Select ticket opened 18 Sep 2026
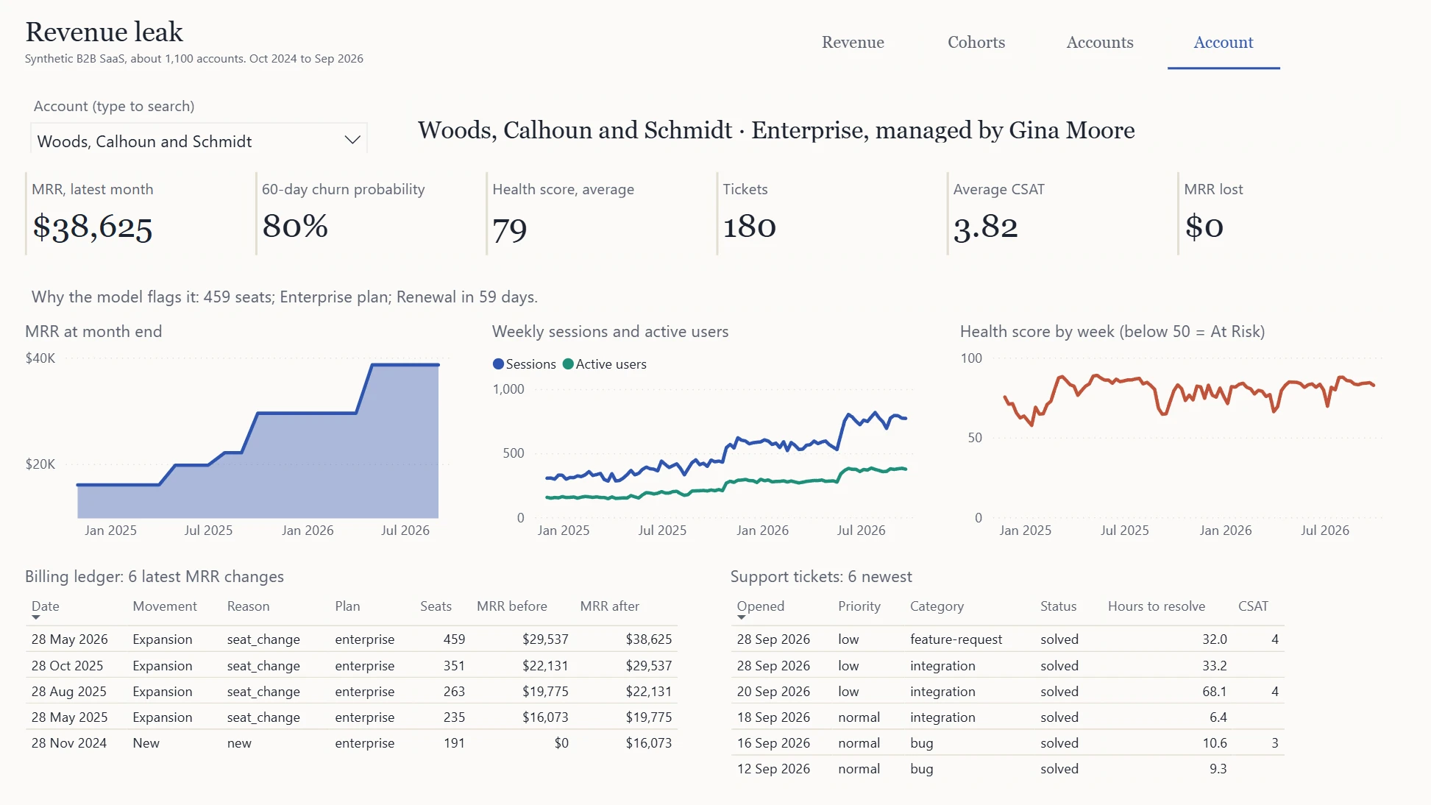 1008,717
